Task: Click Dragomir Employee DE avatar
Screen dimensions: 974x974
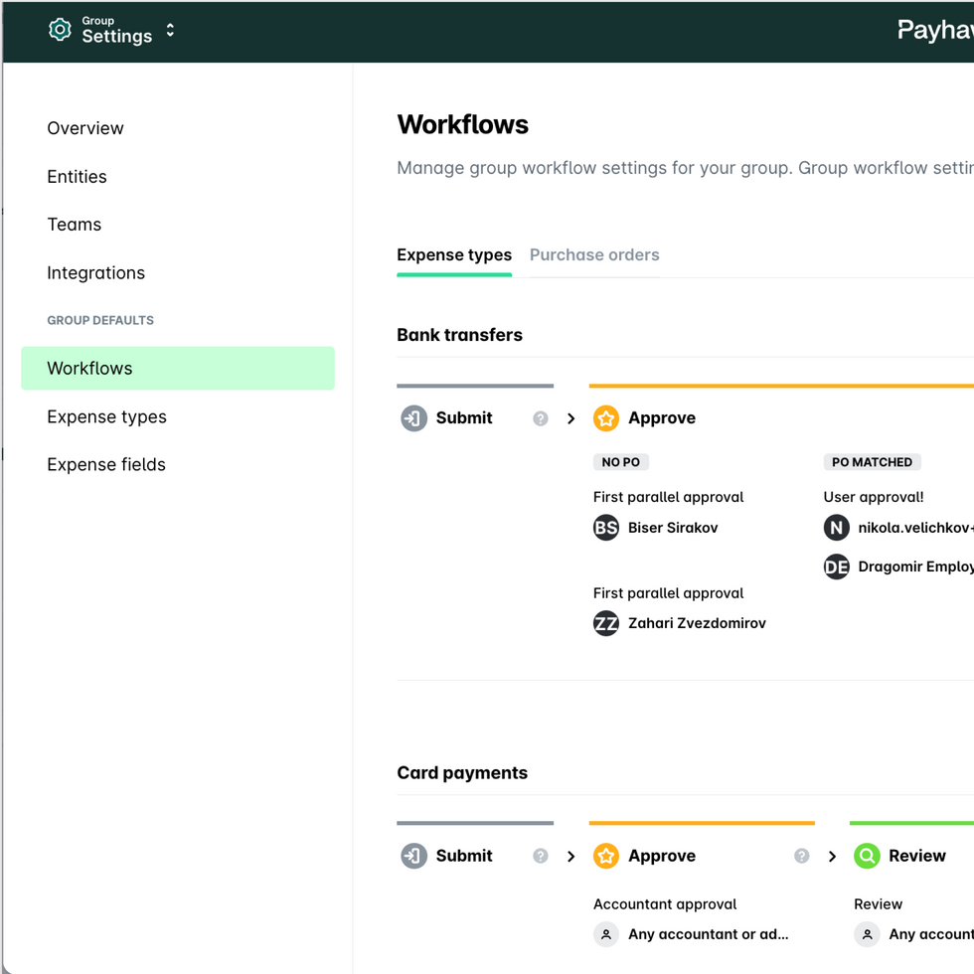Action: coord(837,567)
